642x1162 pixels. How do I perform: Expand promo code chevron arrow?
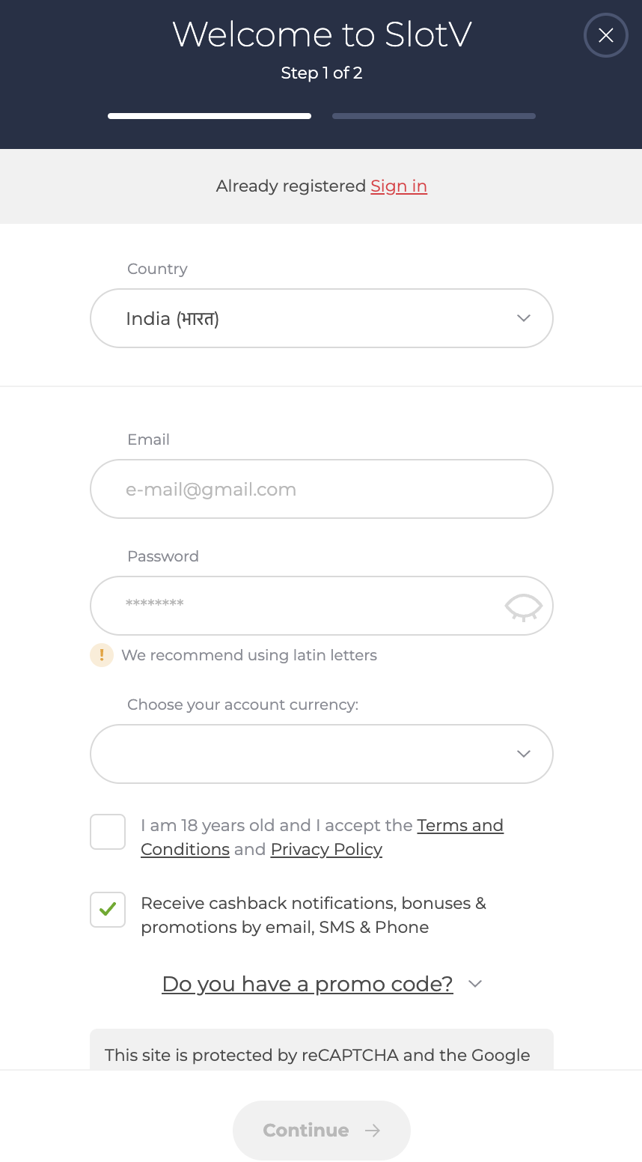475,984
